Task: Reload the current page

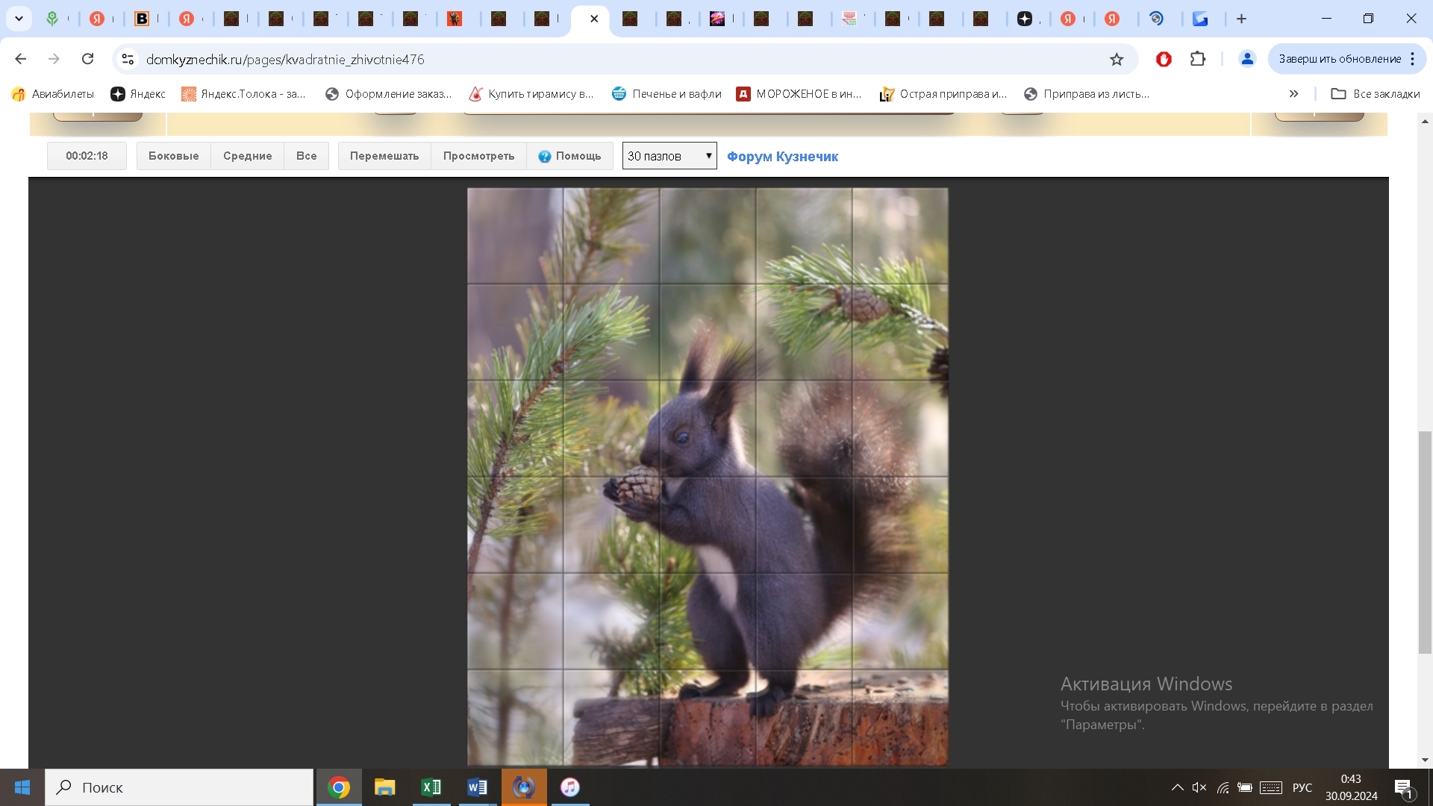Action: [x=87, y=59]
